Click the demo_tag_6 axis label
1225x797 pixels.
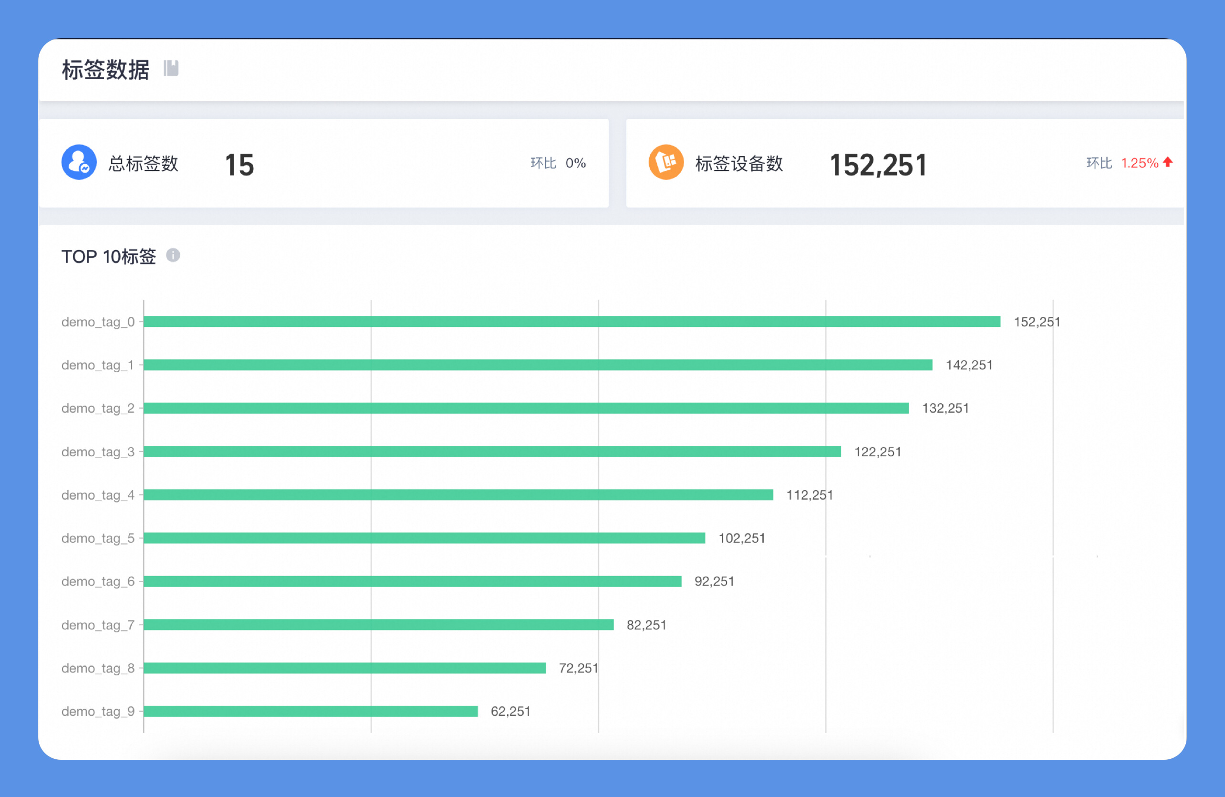click(x=98, y=582)
